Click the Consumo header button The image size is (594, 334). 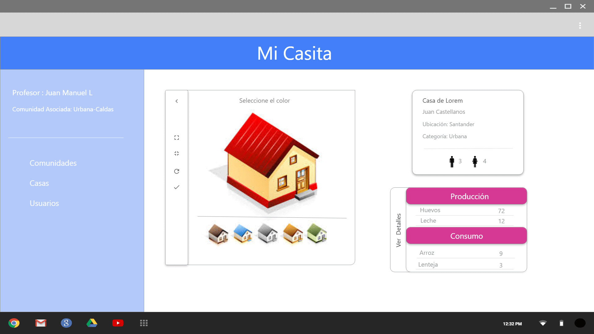466,236
